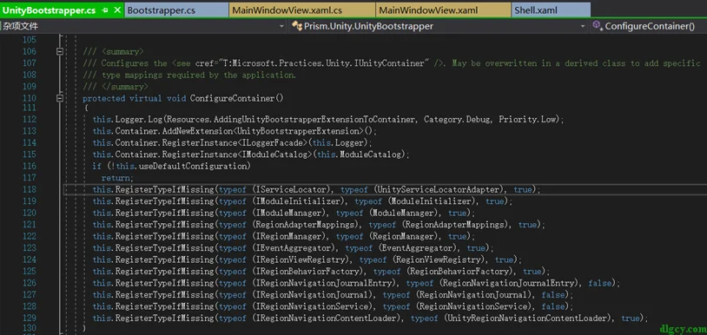
Task: Click 'IRegionBehaviorFactory' on line 125
Action: pyautogui.click(x=309, y=272)
